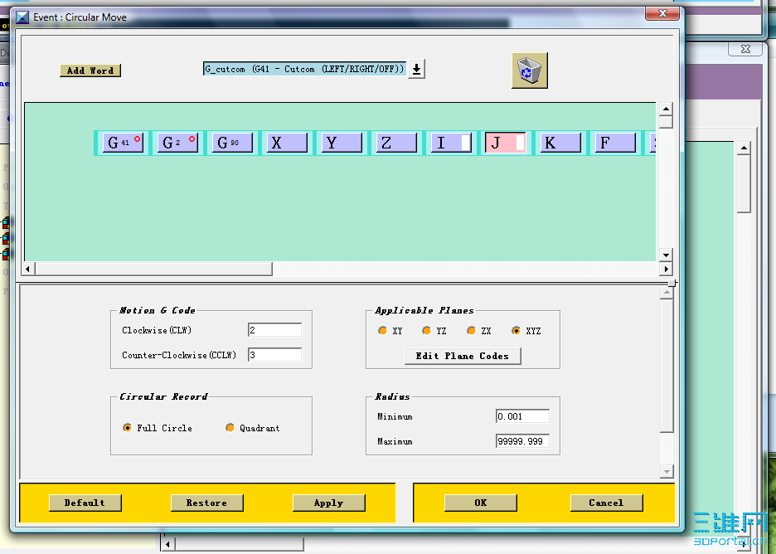Choose the XYZ applicable plane

click(x=517, y=330)
